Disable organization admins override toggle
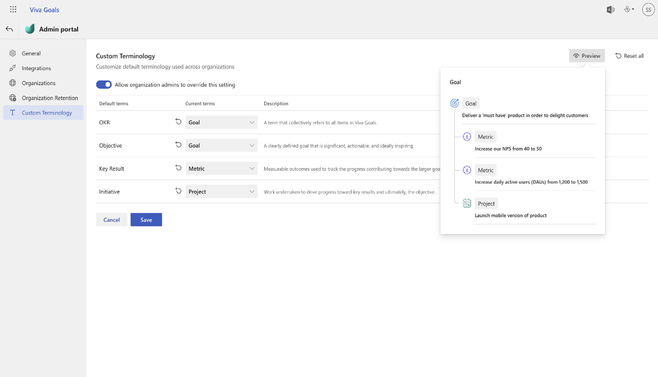The image size is (658, 377). click(x=104, y=84)
